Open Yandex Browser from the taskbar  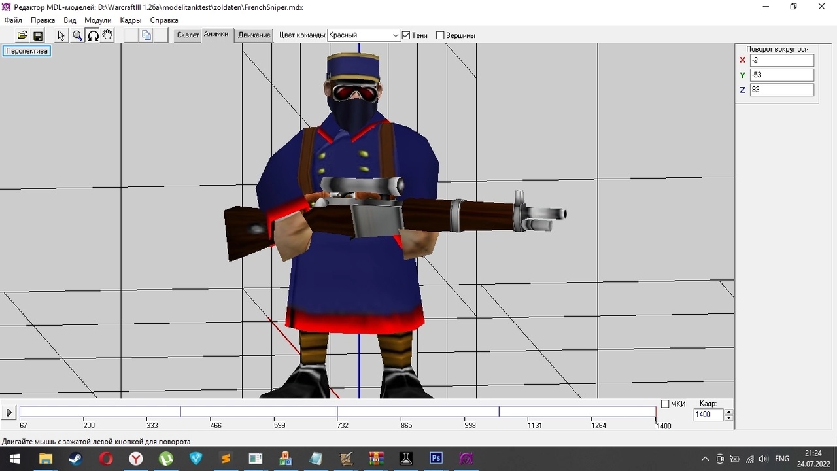click(x=136, y=459)
